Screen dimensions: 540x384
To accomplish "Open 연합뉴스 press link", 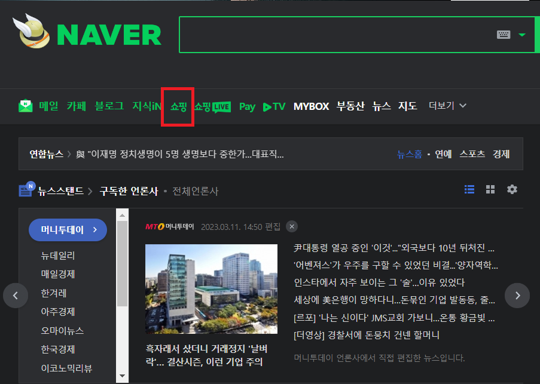I will tap(47, 154).
